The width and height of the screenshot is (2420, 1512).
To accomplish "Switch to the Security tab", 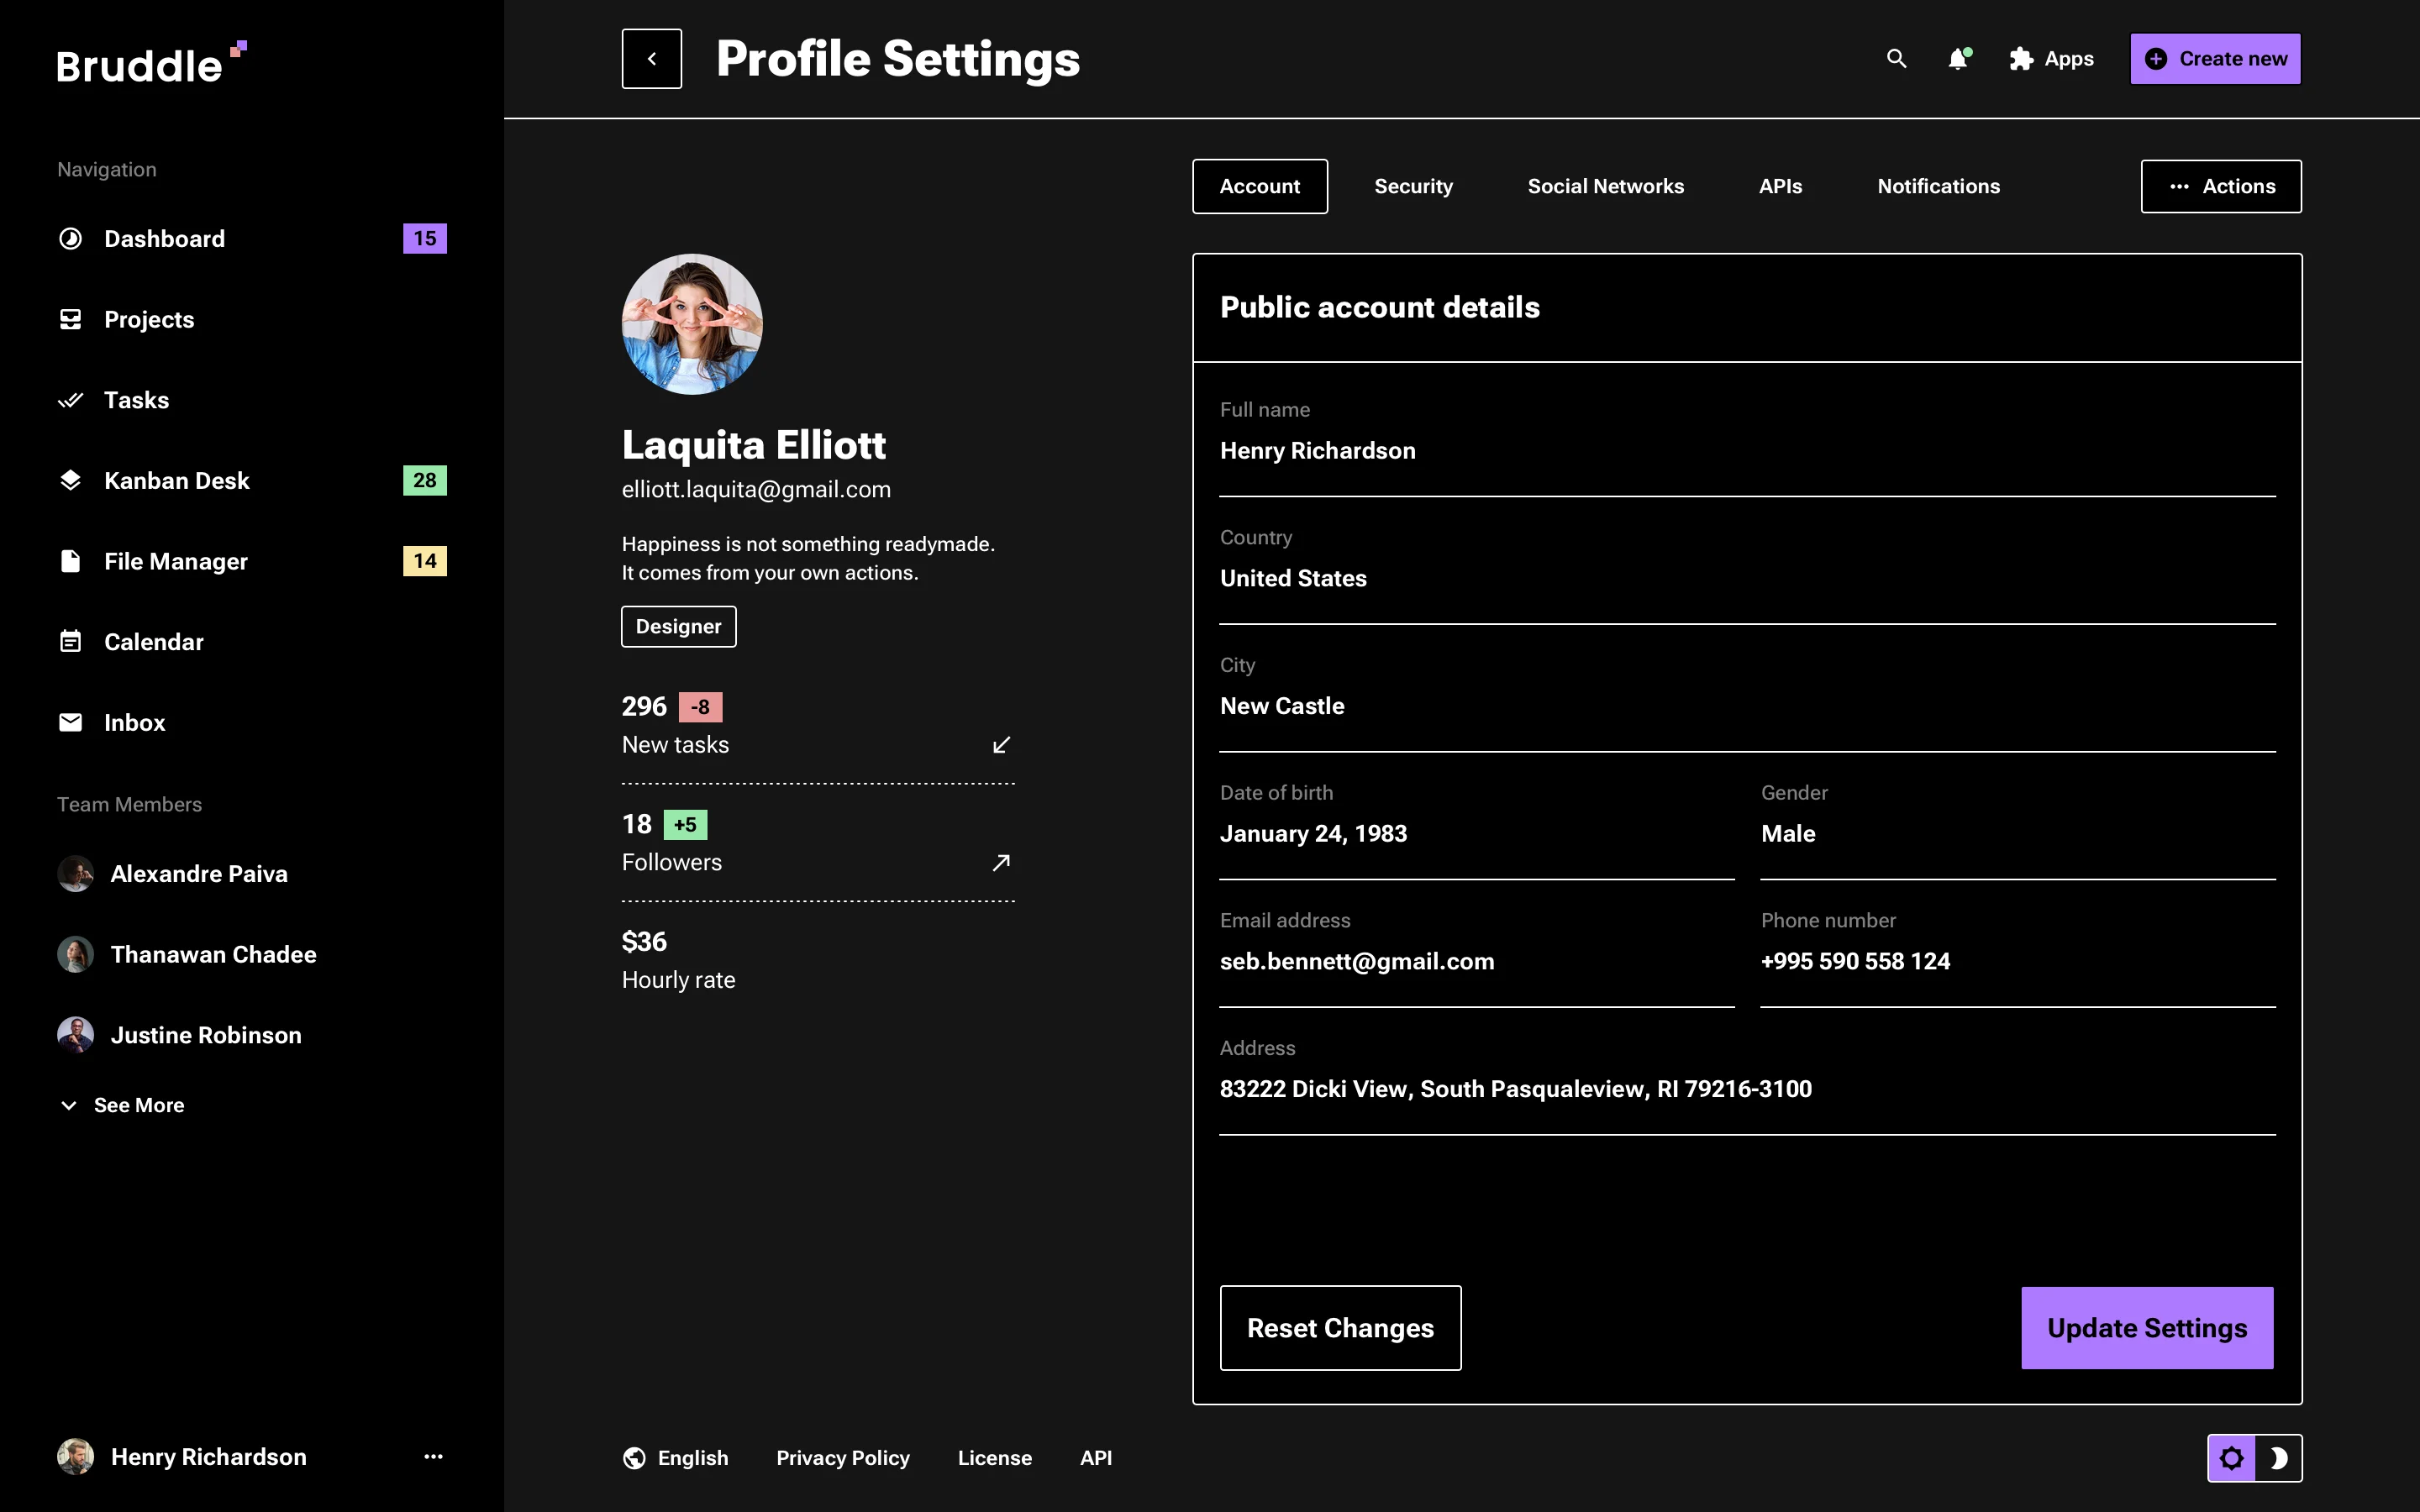I will click(x=1413, y=186).
